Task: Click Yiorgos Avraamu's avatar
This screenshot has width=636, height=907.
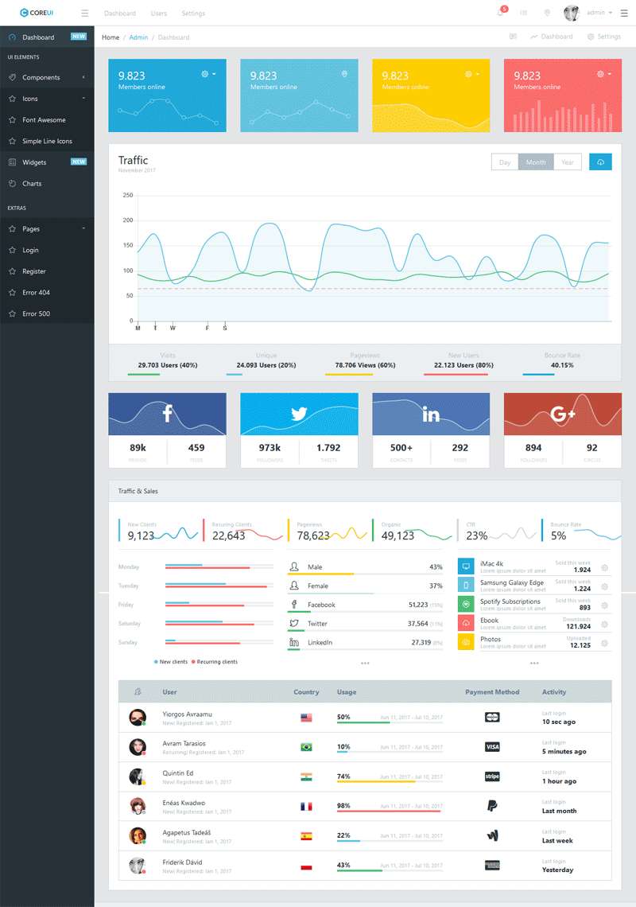Action: 138,718
